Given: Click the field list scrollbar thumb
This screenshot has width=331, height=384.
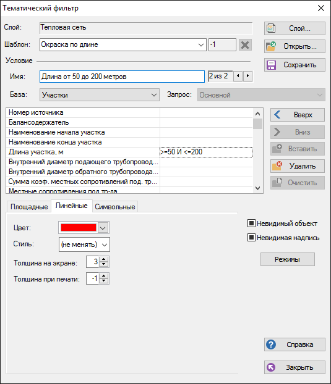Looking at the screenshot, I should [x=257, y=123].
